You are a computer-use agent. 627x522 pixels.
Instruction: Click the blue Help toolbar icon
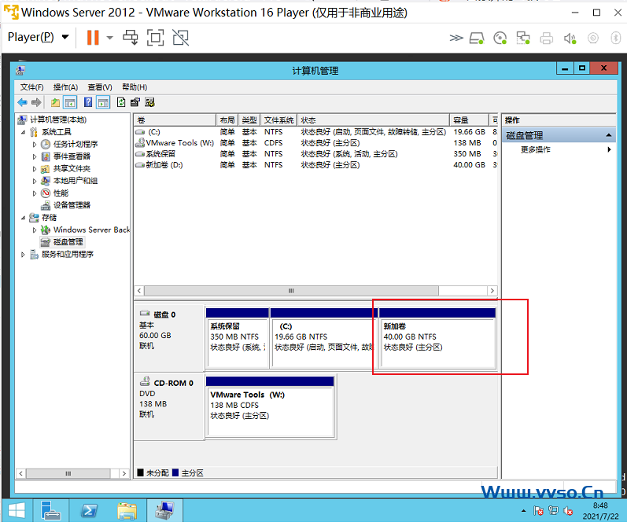pos(88,102)
